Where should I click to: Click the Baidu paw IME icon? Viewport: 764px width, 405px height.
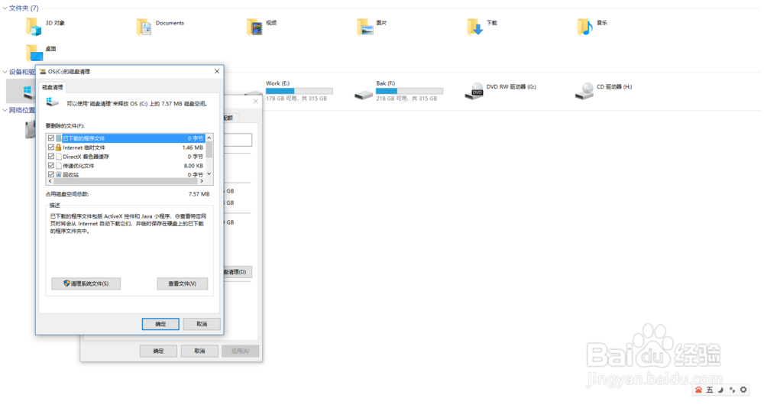(x=699, y=390)
